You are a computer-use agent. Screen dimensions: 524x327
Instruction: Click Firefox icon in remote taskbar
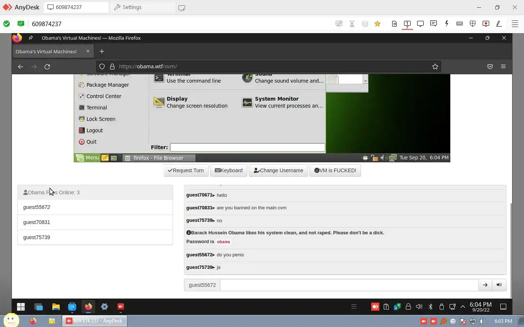[x=88, y=307]
